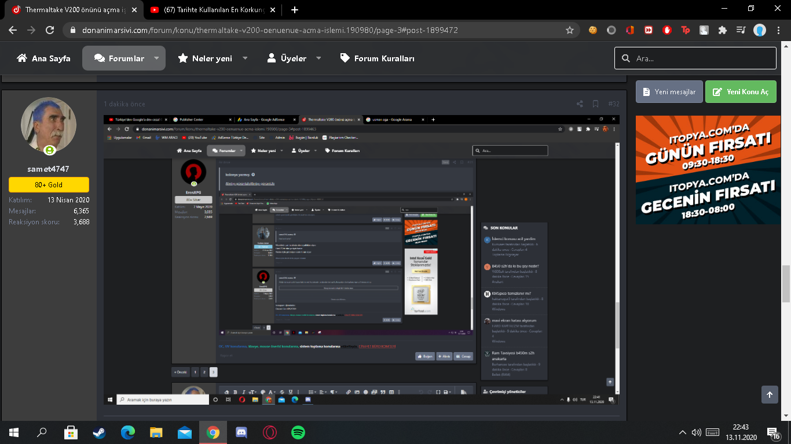Select reaction score 3,688
This screenshot has width=791, height=444.
click(x=81, y=222)
